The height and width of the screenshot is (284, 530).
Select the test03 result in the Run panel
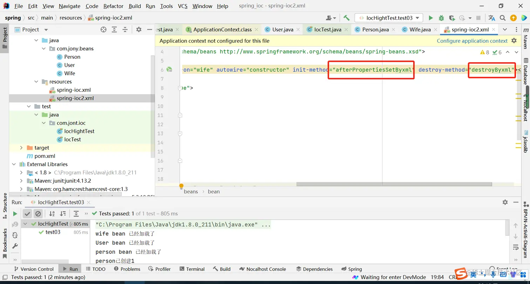coord(53,232)
